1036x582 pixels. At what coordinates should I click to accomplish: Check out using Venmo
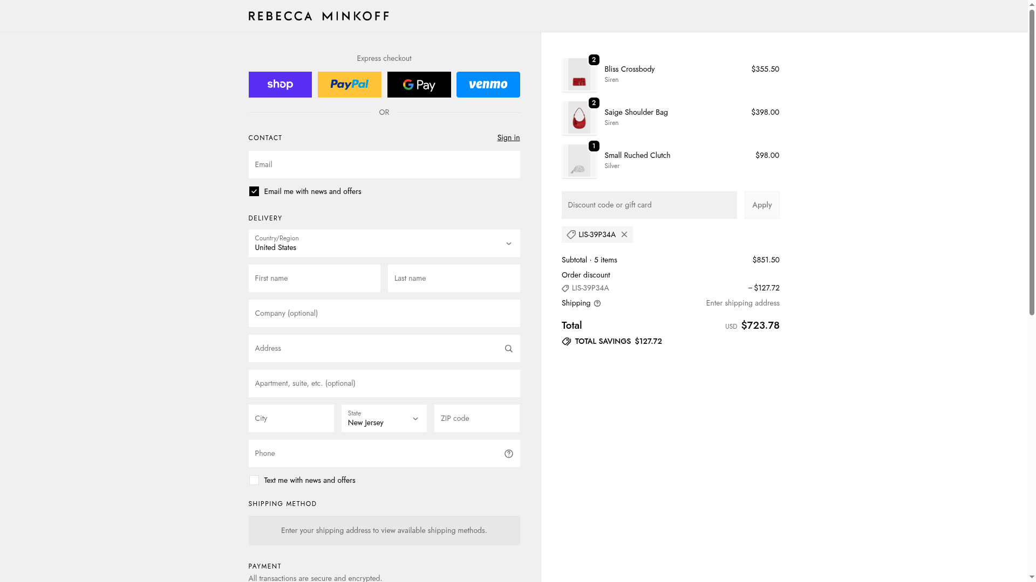pyautogui.click(x=488, y=85)
